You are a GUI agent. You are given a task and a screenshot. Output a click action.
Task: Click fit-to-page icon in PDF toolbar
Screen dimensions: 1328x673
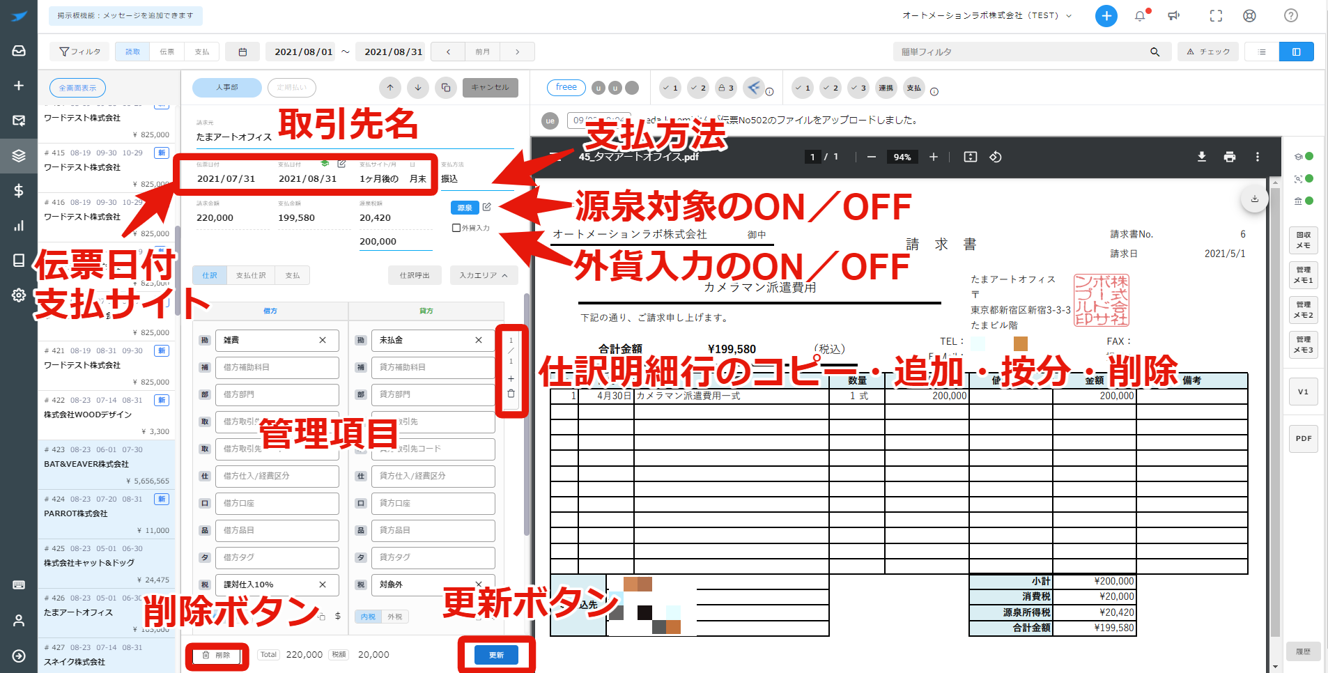pos(971,157)
